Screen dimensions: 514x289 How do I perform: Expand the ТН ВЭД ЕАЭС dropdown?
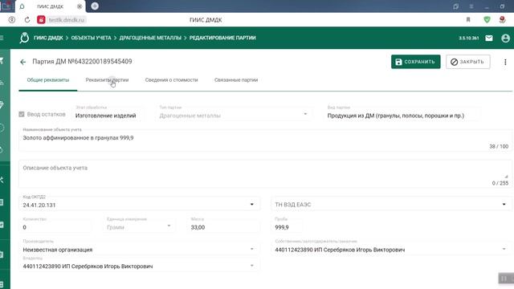click(x=504, y=205)
